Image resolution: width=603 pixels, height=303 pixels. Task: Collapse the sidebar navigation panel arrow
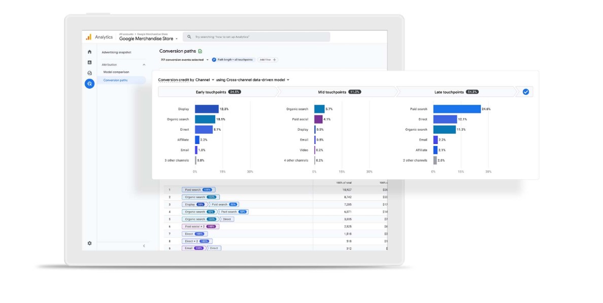click(144, 246)
